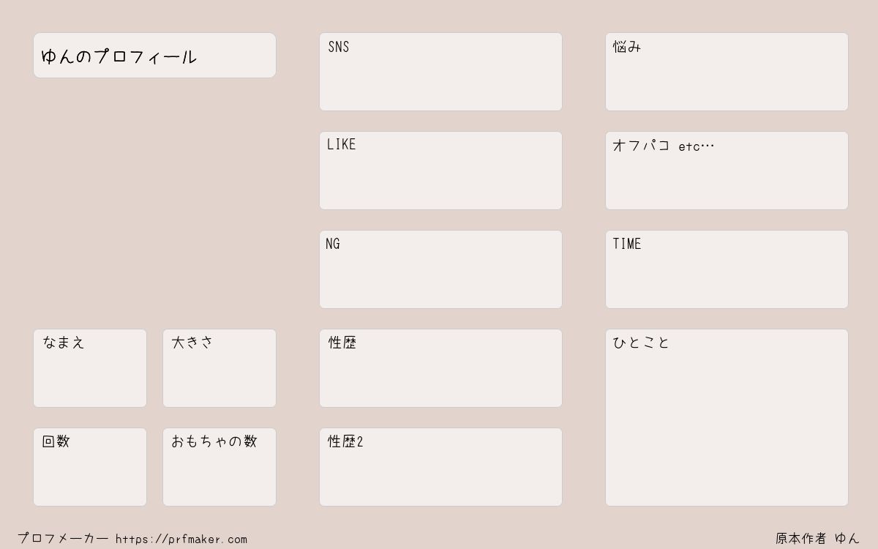The image size is (878, 549).
Task: Select the オフパコ etc… field
Action: pyautogui.click(x=727, y=171)
